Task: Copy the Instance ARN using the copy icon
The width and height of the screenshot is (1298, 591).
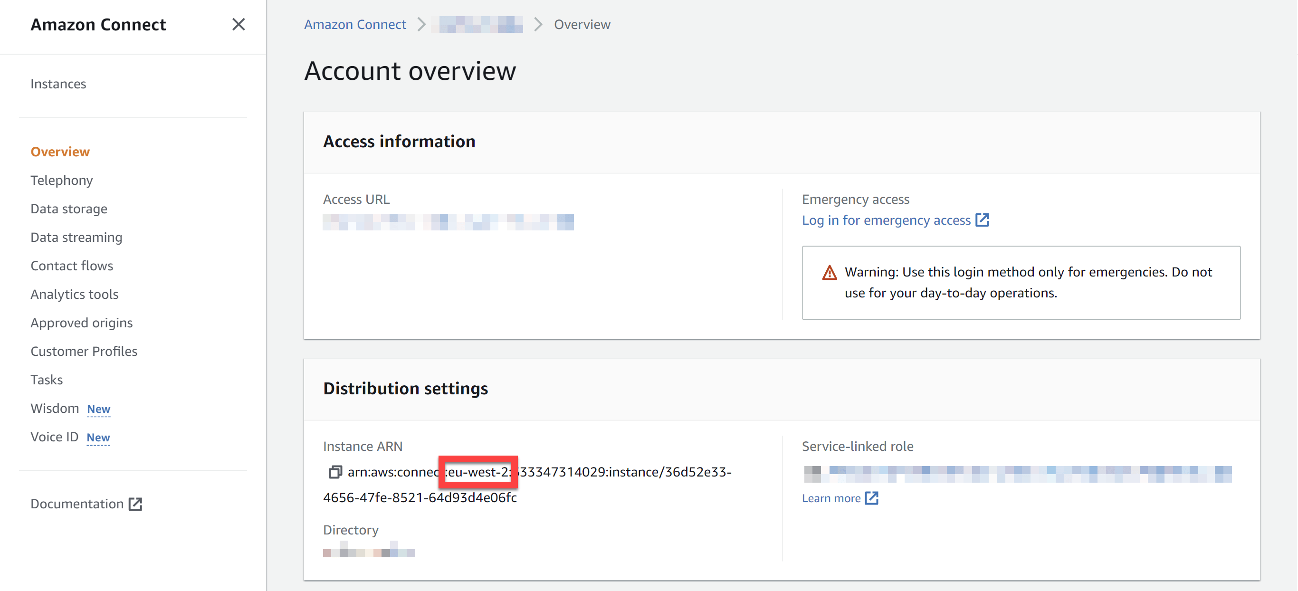Action: pyautogui.click(x=335, y=472)
